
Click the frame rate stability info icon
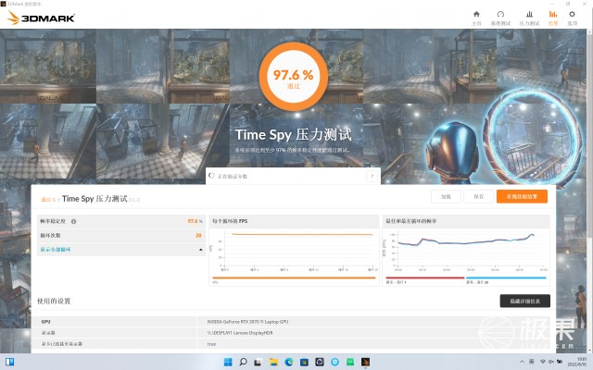click(x=73, y=221)
